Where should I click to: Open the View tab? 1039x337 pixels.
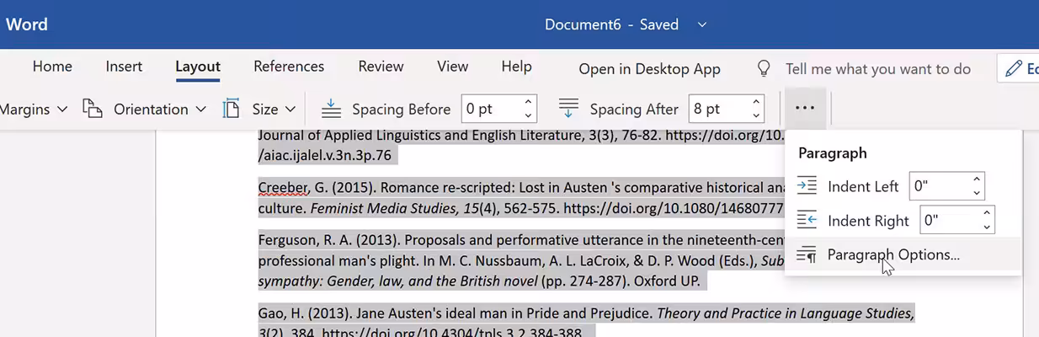(x=452, y=67)
